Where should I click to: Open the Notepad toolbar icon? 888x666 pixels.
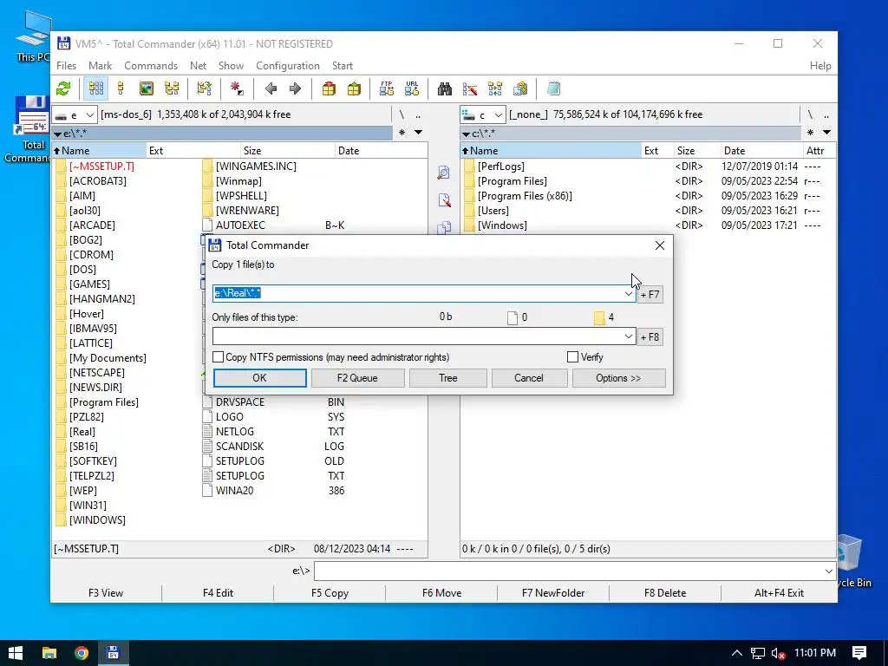point(553,89)
